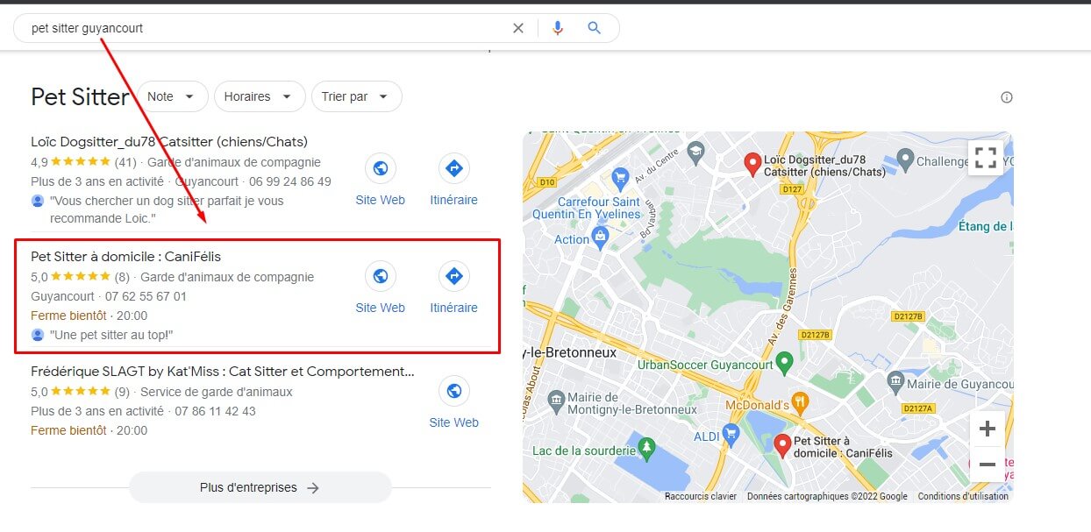Screen dimensions: 1091x532
Task: Click the review starting "Vous chercher un dog sitter parfait"
Action: point(167,209)
